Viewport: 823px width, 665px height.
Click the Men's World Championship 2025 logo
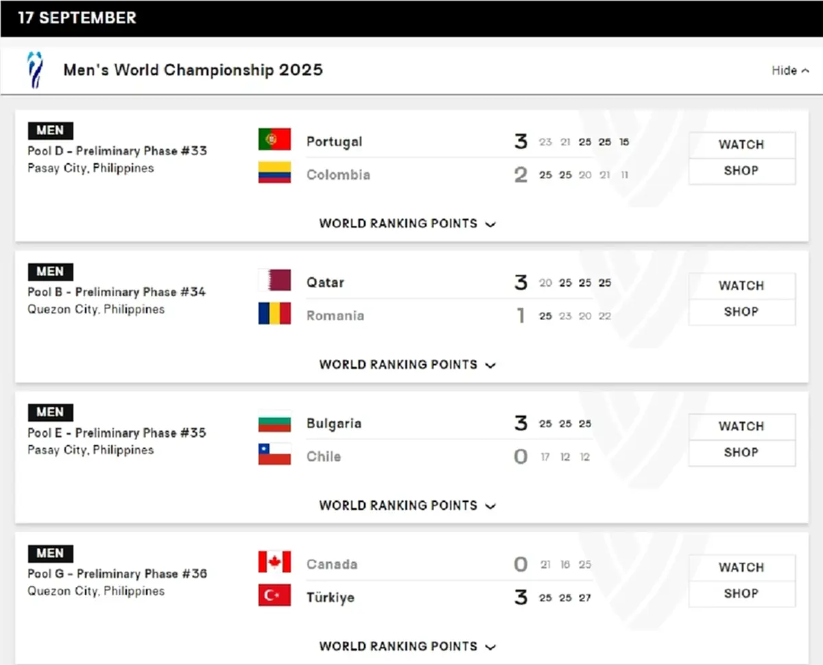tap(34, 69)
